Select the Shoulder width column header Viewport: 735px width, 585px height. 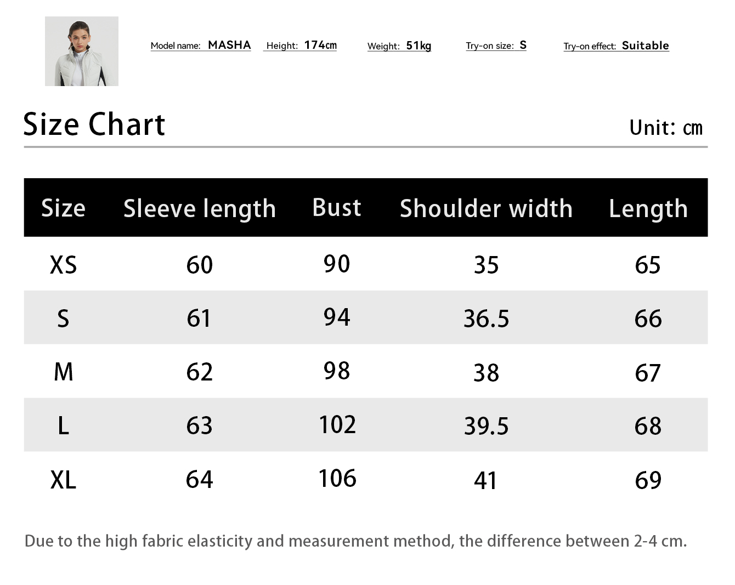pos(486,208)
